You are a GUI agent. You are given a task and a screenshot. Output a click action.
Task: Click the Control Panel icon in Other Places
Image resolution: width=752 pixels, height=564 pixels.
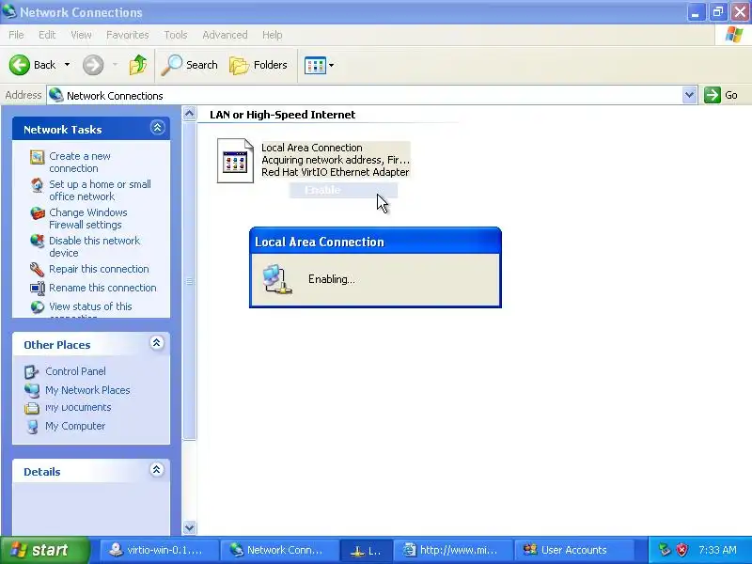32,371
